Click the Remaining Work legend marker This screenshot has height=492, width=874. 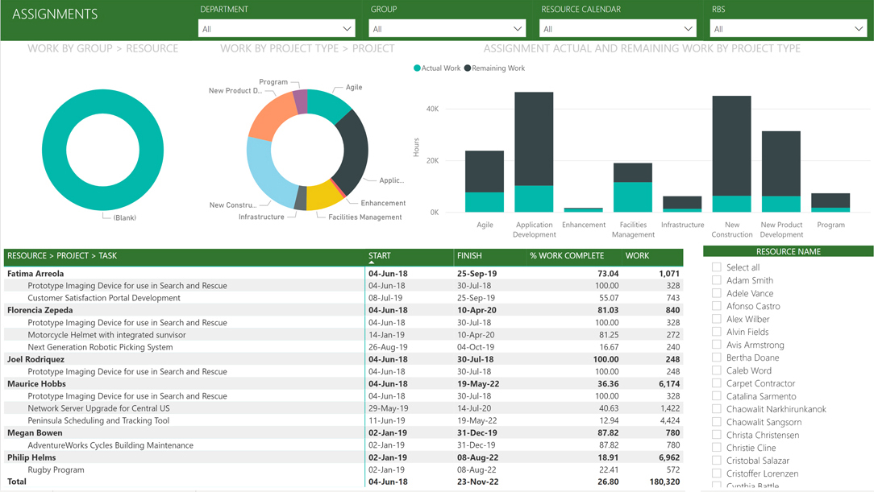tap(468, 68)
